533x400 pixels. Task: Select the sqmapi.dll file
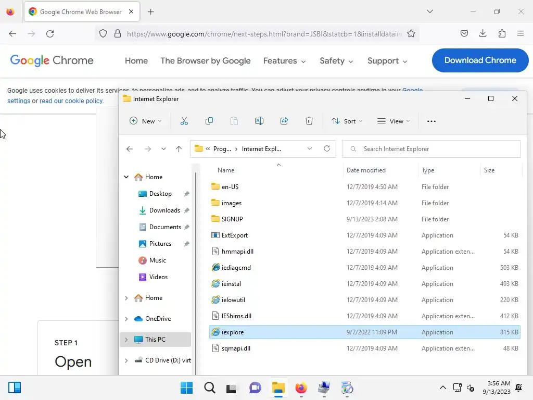coord(364,348)
